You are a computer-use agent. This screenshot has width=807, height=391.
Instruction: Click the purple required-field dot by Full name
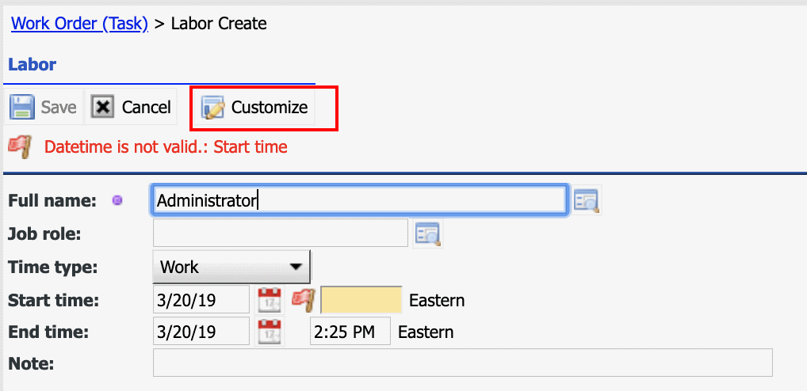click(117, 201)
